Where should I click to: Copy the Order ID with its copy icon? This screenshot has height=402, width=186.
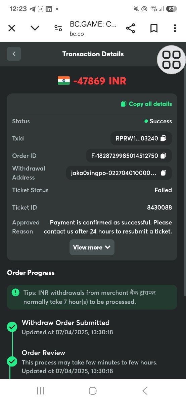(x=163, y=156)
